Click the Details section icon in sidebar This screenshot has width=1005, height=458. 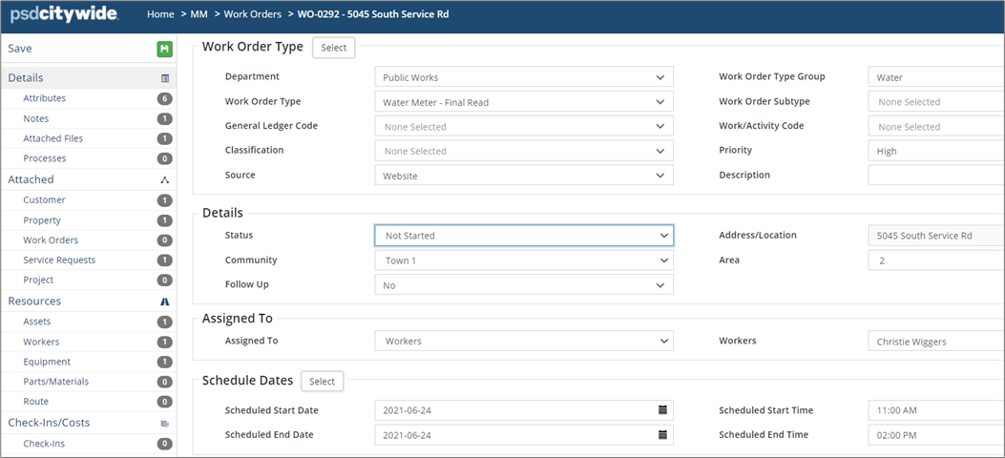pyautogui.click(x=164, y=78)
